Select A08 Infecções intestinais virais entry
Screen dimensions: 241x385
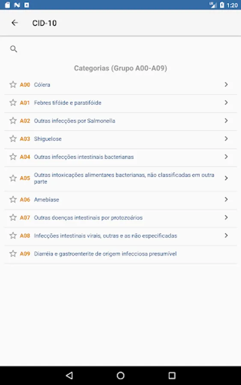(x=120, y=235)
